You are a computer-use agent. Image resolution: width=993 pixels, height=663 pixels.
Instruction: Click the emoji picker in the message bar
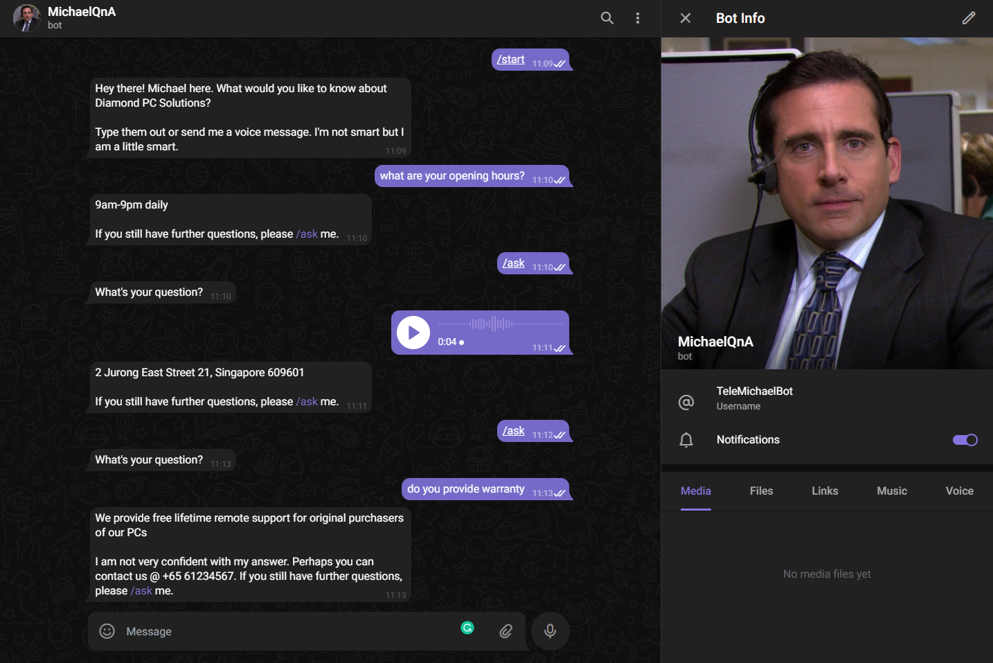(107, 631)
